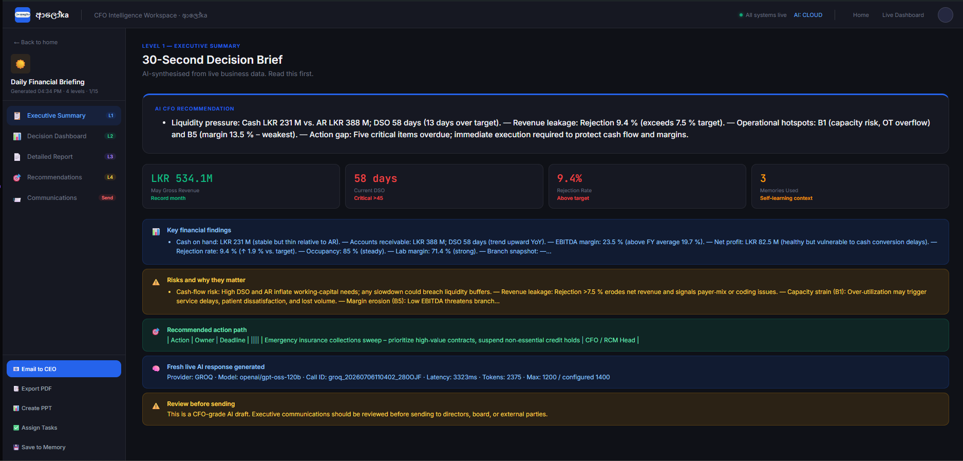The image size is (963, 461).
Task: Click the Create PPT button
Action: tap(64, 408)
